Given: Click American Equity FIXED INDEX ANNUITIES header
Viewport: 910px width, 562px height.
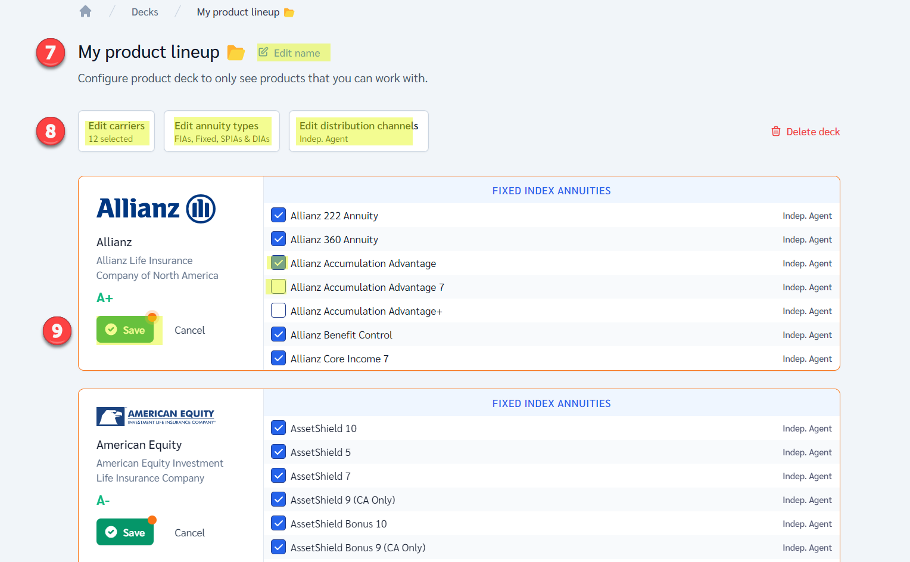Looking at the screenshot, I should [551, 403].
